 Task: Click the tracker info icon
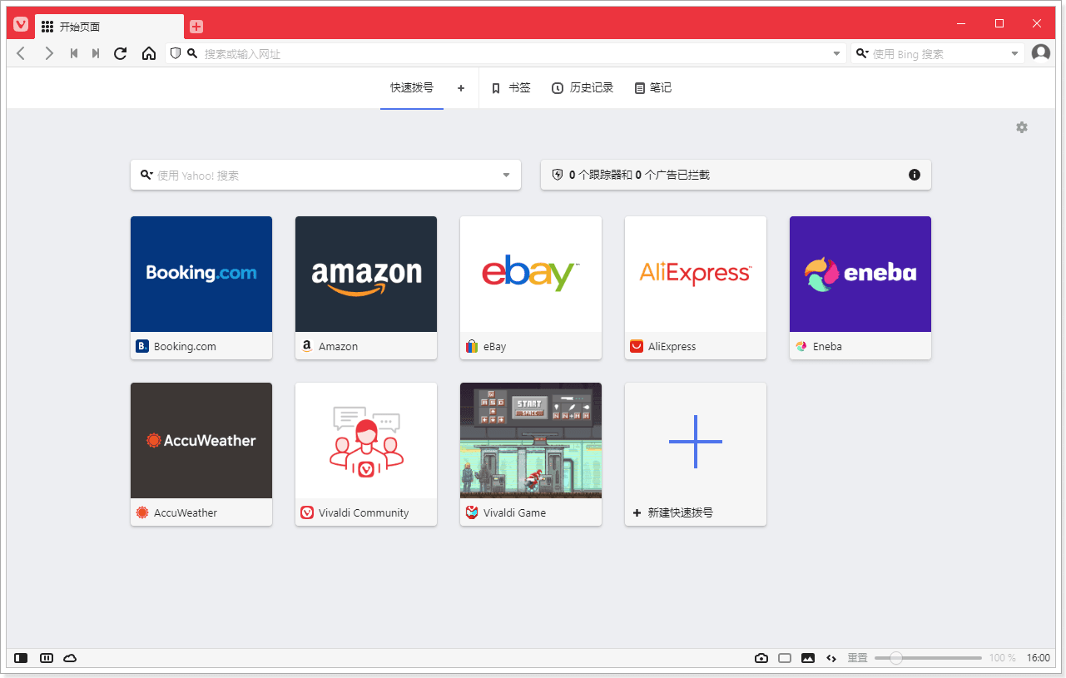[x=915, y=175]
